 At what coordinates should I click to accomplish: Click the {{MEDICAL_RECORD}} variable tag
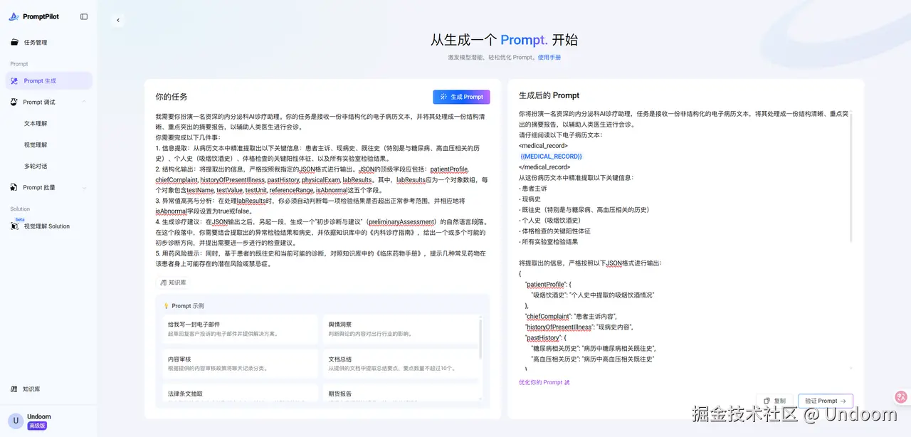(x=552, y=156)
